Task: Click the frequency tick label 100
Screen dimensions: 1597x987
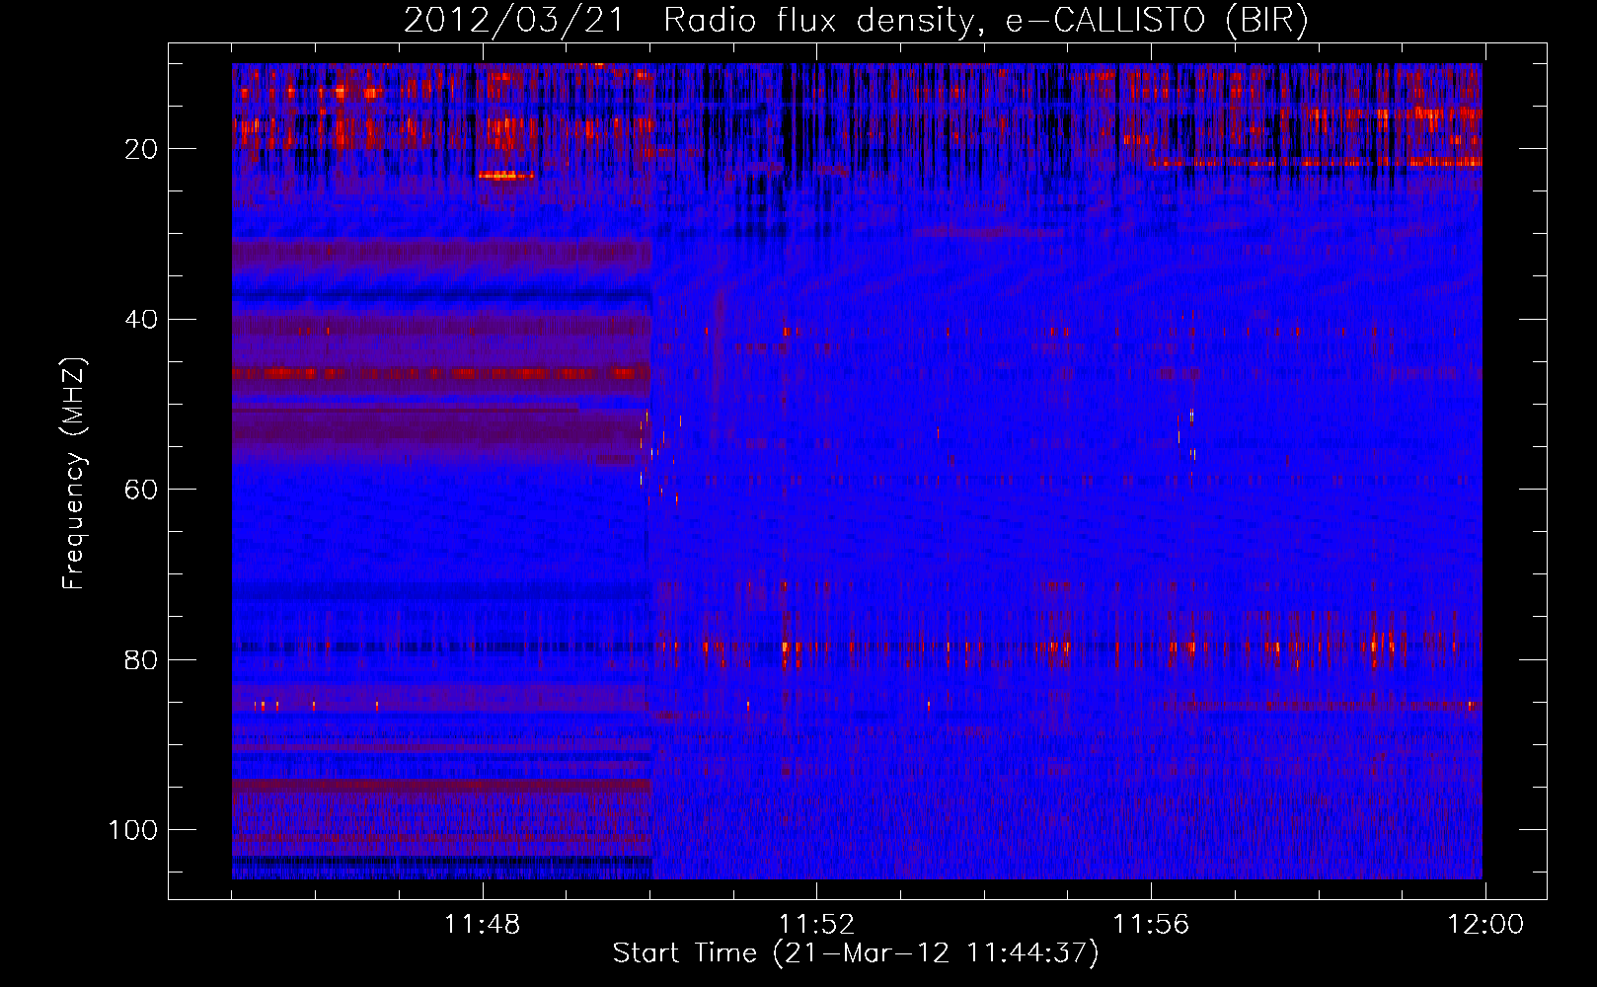Action: pyautogui.click(x=133, y=830)
